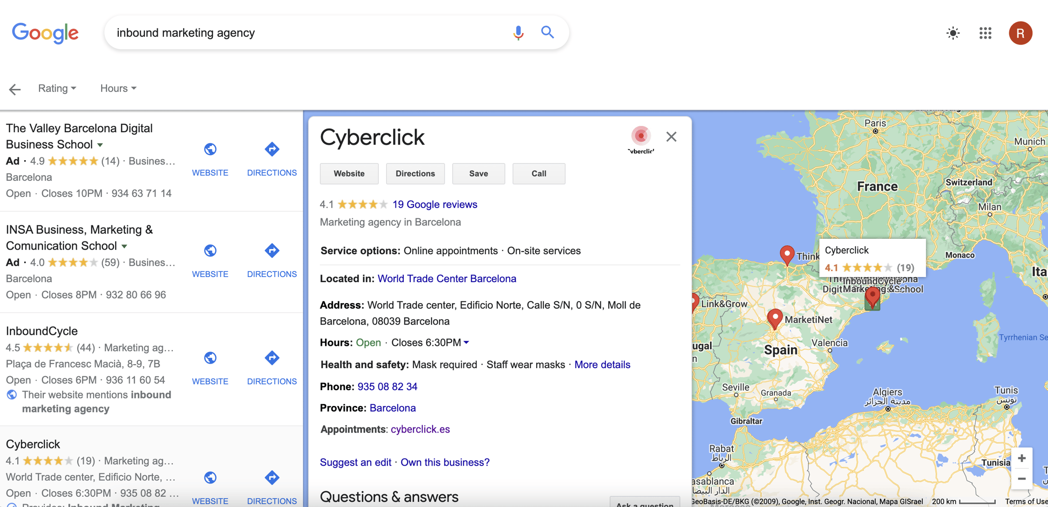This screenshot has width=1048, height=507.
Task: Open the "19 Google reviews" link
Action: point(434,204)
